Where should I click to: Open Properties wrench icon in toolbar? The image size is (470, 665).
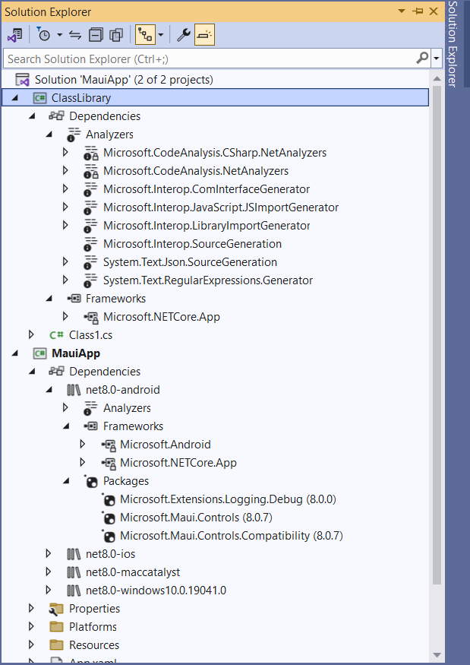184,35
